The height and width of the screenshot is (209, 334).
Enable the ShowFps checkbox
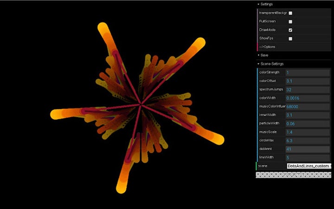[290, 39]
